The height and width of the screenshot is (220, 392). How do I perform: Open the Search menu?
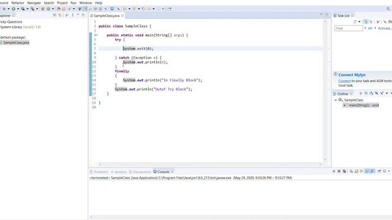click(49, 2)
